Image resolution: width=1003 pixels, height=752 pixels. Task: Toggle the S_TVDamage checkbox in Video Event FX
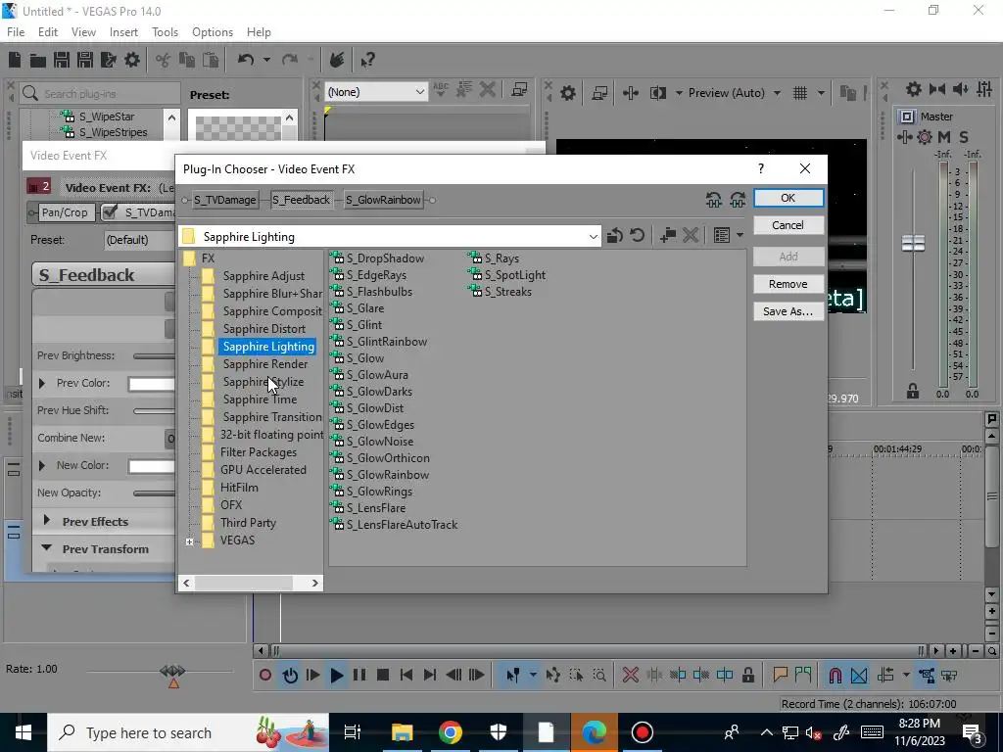(110, 212)
